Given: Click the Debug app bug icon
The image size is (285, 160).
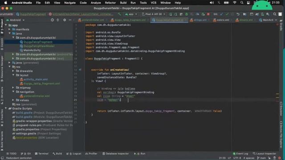Looking at the screenshot, I should 187,14.
